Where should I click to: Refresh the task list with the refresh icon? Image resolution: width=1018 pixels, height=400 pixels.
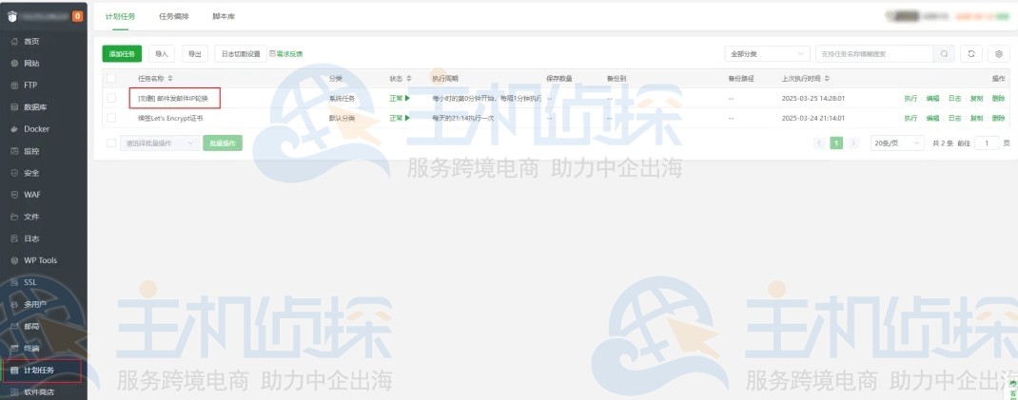coord(971,54)
